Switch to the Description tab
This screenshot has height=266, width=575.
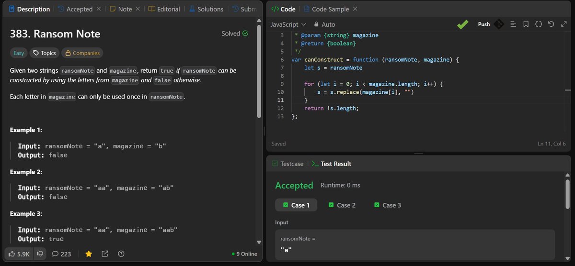[30, 9]
